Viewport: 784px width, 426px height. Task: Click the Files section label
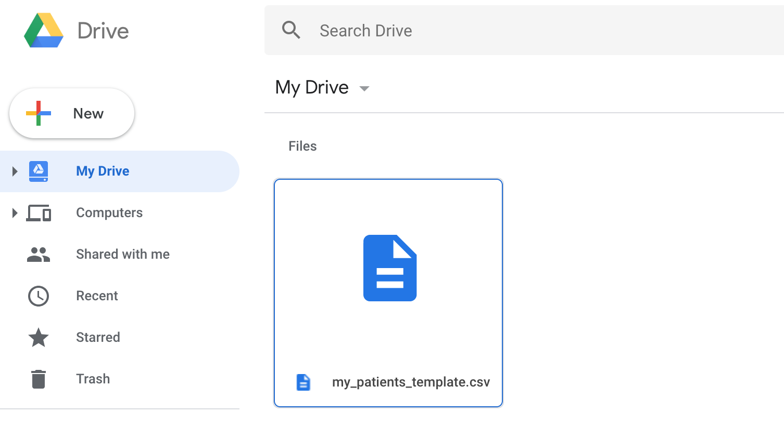[302, 146]
